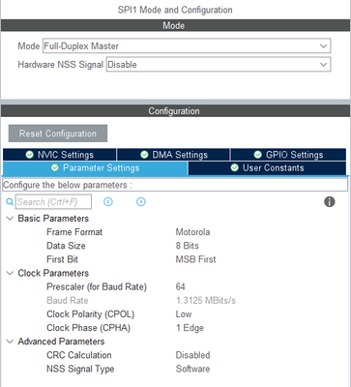The width and height of the screenshot is (351, 387).
Task: Select the First Bit value MSB First
Action: [195, 259]
